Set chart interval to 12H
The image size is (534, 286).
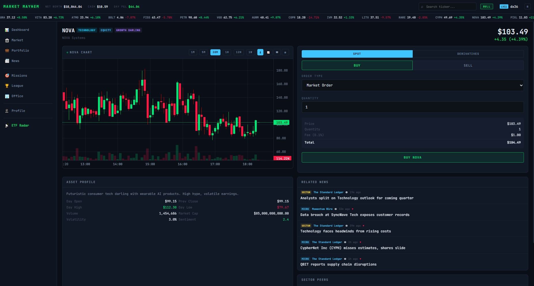pos(239,52)
